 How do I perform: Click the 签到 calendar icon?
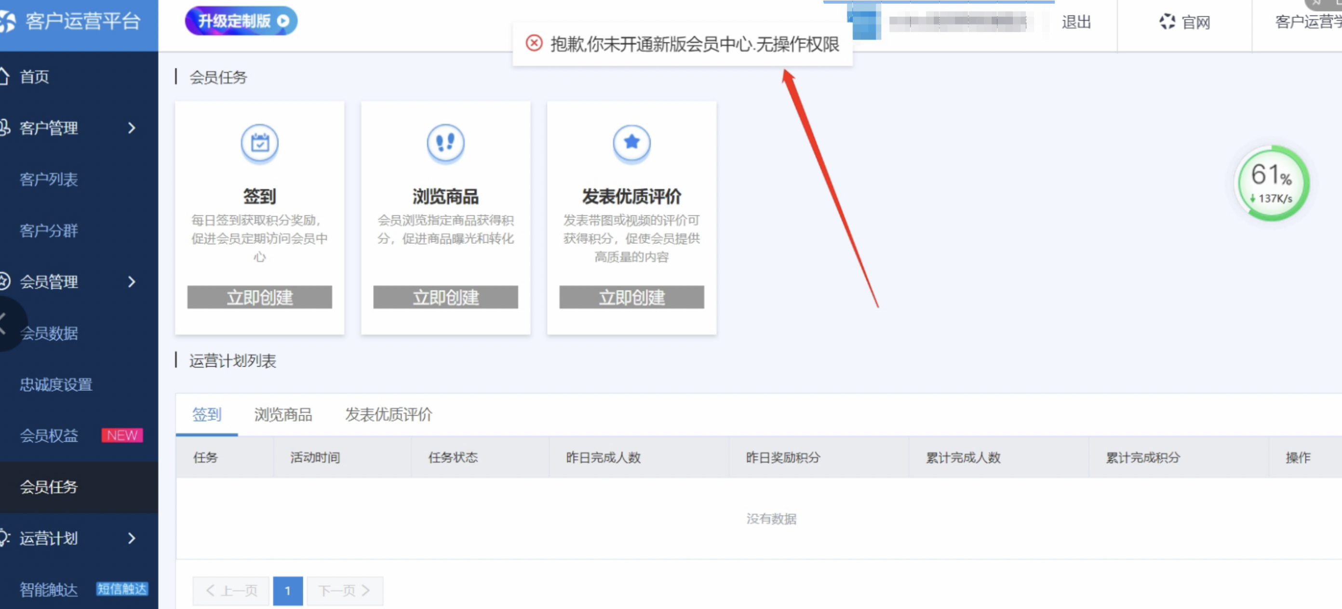tap(259, 143)
